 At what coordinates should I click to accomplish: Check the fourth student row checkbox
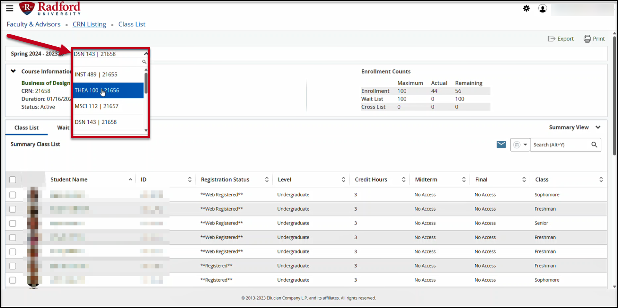(x=13, y=237)
